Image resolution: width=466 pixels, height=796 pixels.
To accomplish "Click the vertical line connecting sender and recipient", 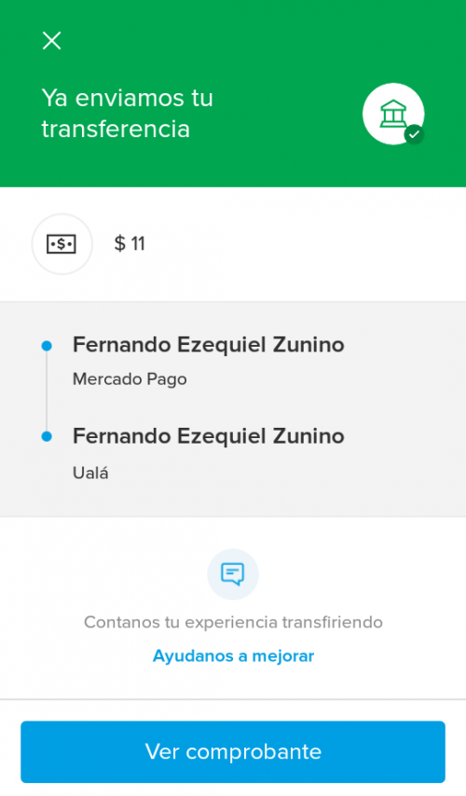I will pos(47,391).
